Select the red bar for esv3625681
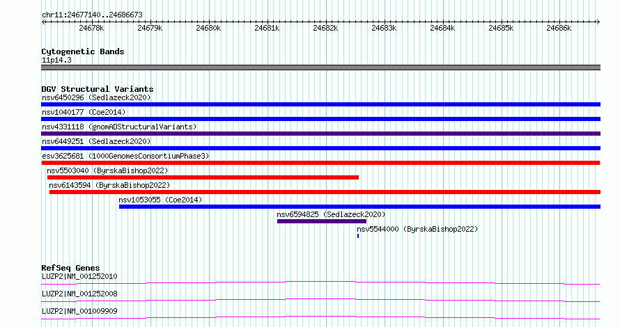620x327 pixels. [x=320, y=163]
